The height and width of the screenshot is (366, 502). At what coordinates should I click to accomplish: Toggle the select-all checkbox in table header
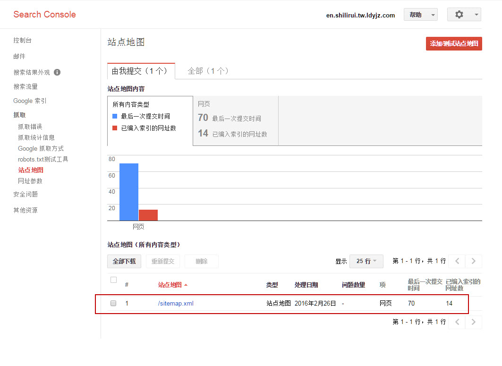coord(113,280)
